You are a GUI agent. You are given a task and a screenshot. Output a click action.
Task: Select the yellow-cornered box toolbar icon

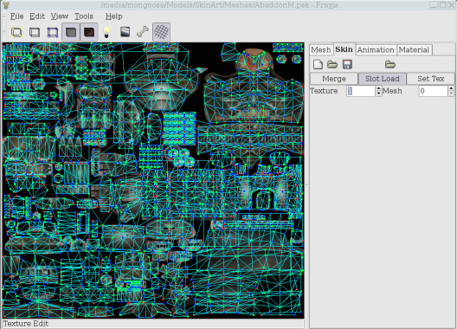(16, 32)
